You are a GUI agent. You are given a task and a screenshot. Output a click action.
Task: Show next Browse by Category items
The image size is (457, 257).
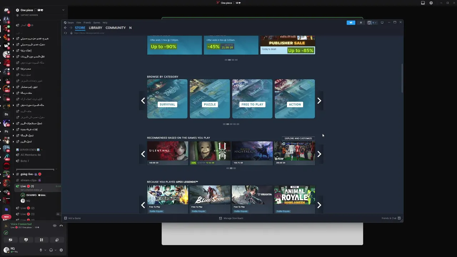[x=319, y=101]
